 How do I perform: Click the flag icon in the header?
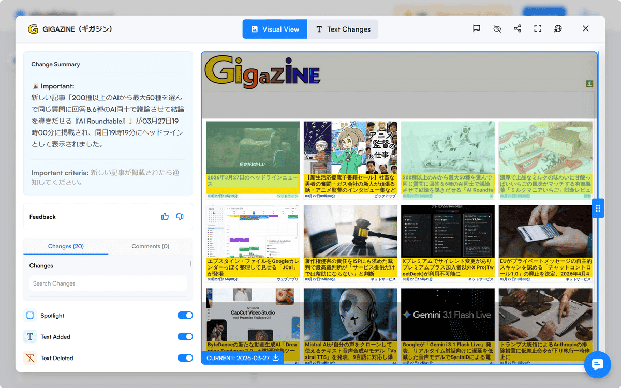[x=477, y=29]
